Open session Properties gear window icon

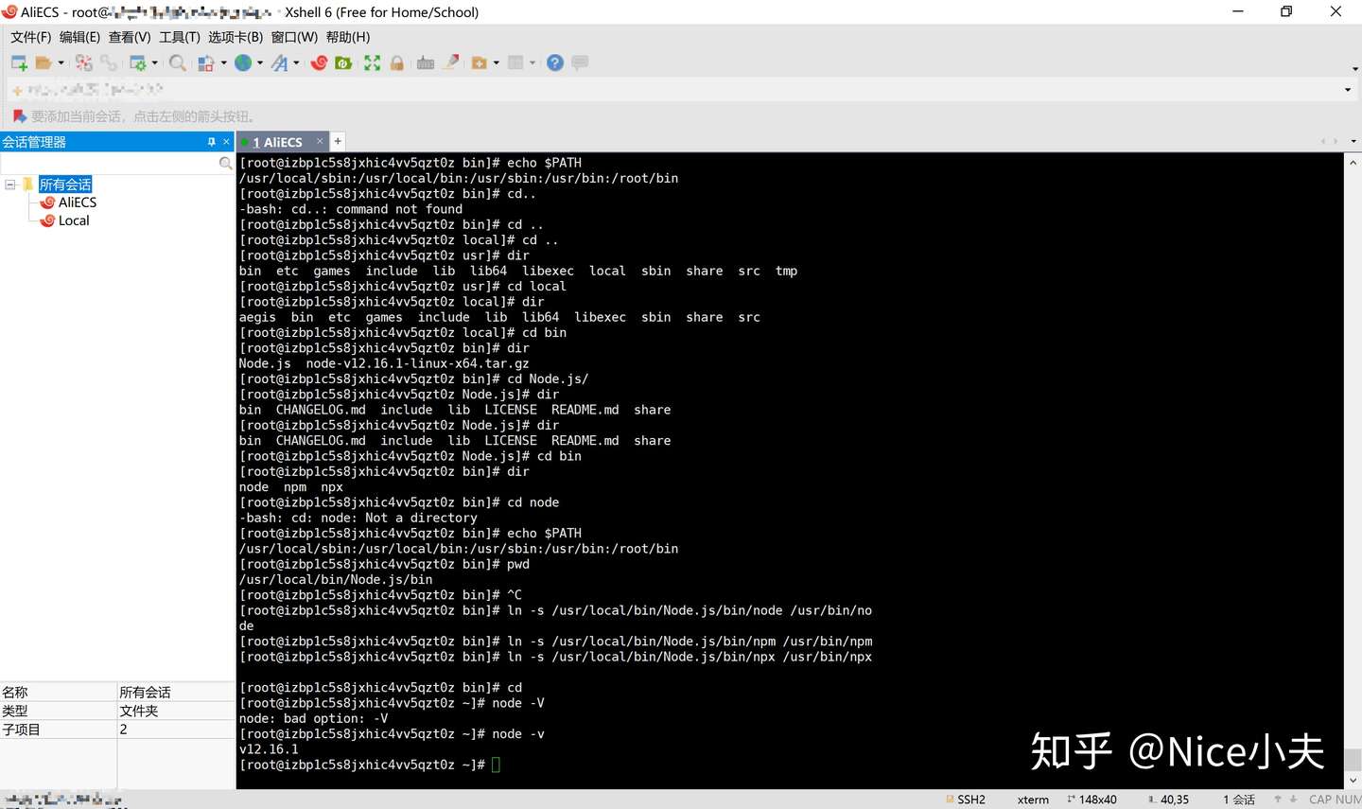[x=138, y=63]
